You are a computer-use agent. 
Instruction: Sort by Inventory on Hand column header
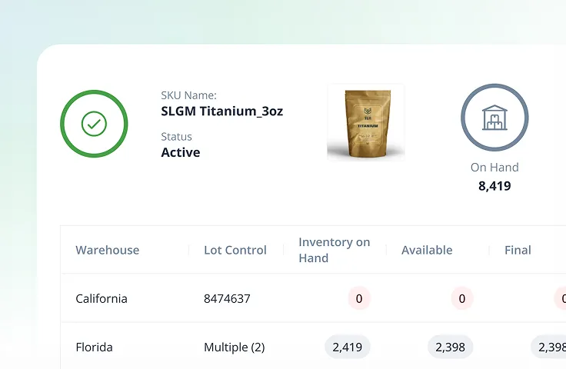coord(335,250)
